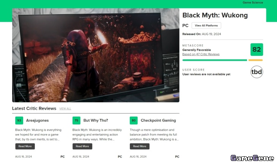Click the PC platform label beside View All Platforms

[185, 26]
